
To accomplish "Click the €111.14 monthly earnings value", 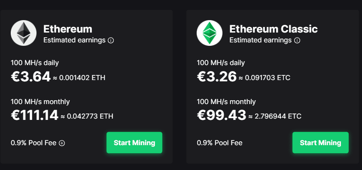I will coord(34,115).
